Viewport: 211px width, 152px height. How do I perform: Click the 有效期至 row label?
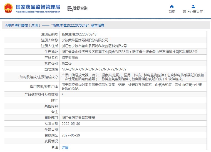(x=51, y=135)
